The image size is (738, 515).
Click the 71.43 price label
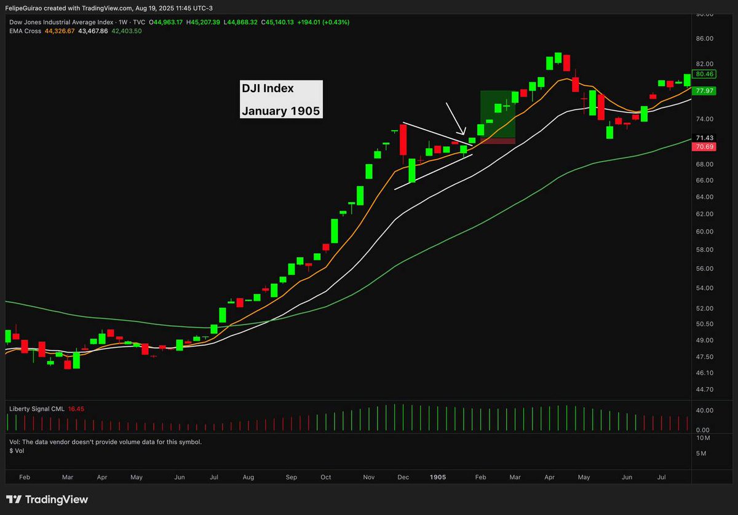[704, 138]
